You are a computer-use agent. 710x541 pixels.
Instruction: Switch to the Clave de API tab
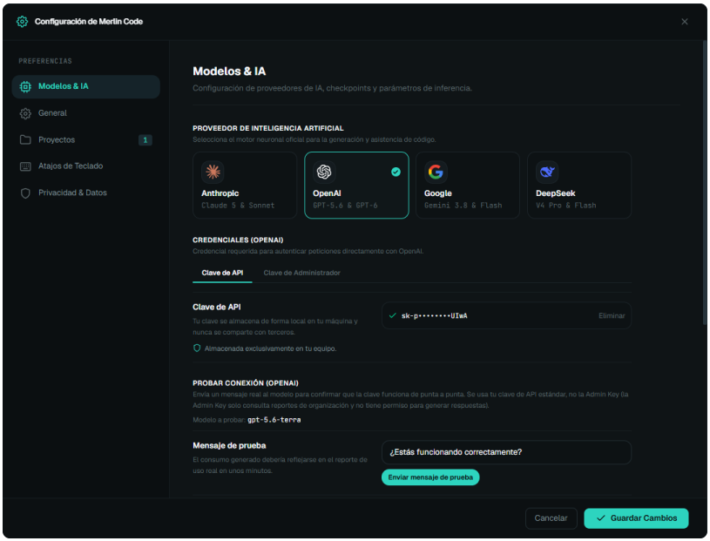[222, 273]
